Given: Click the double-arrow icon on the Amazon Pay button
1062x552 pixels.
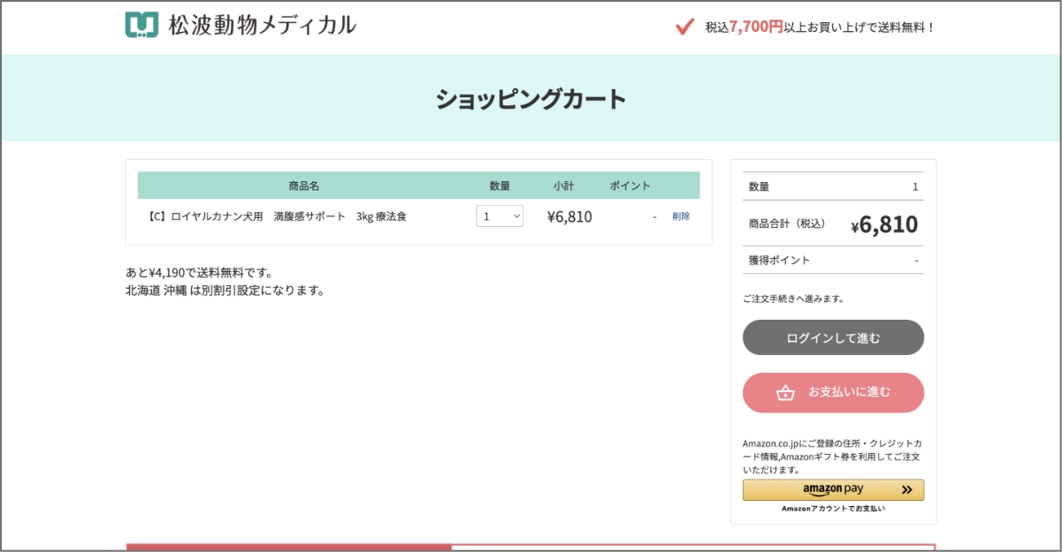Looking at the screenshot, I should (906, 489).
